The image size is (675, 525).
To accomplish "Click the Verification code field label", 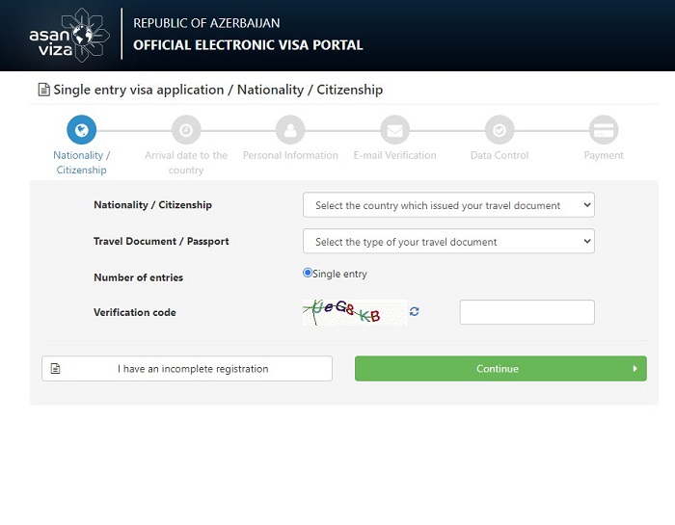I will click(x=135, y=312).
